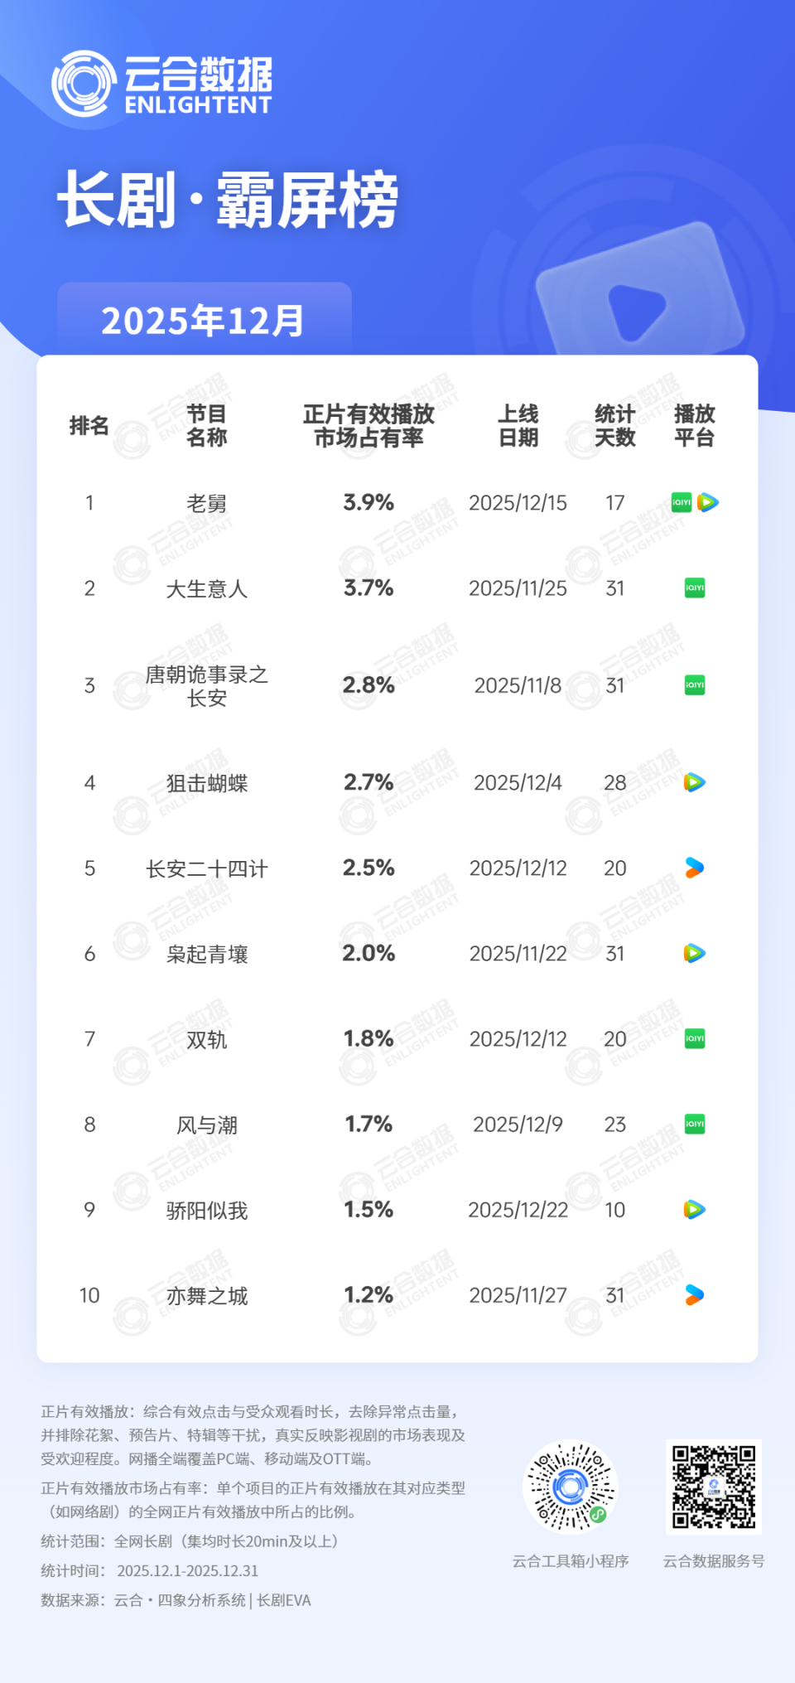Click the 3.9% market share value
The height and width of the screenshot is (1683, 795).
click(x=369, y=502)
